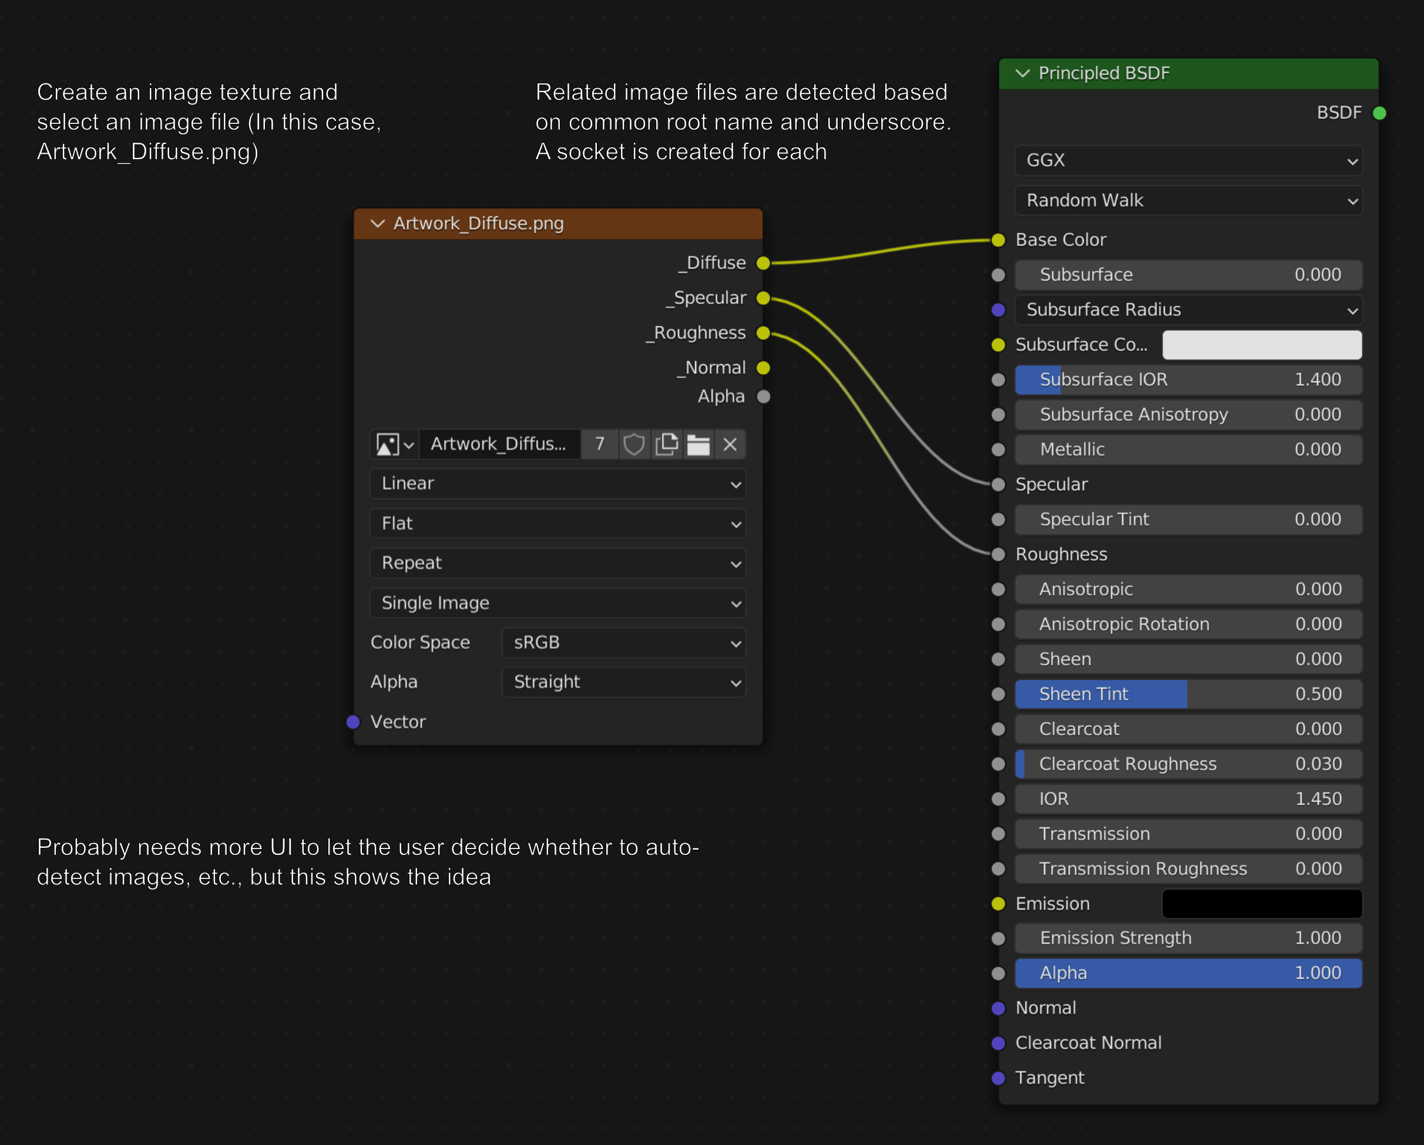Open the Flat projection dropdown
Screen dimensions: 1424x1145
pos(558,524)
